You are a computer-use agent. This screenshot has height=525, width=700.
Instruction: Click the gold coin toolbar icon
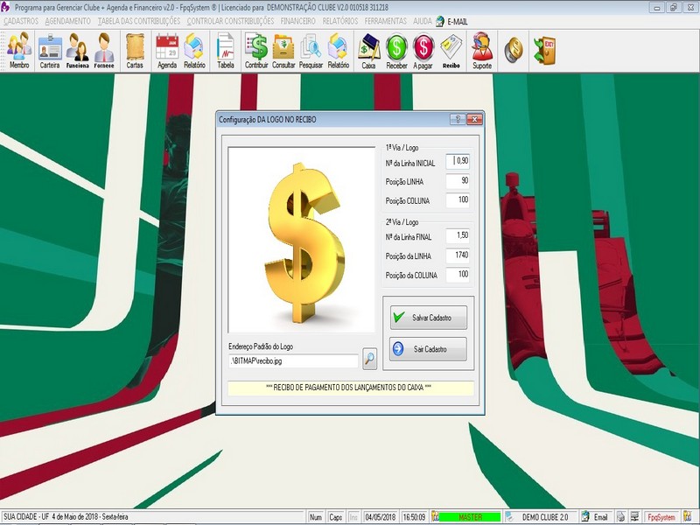coord(514,49)
